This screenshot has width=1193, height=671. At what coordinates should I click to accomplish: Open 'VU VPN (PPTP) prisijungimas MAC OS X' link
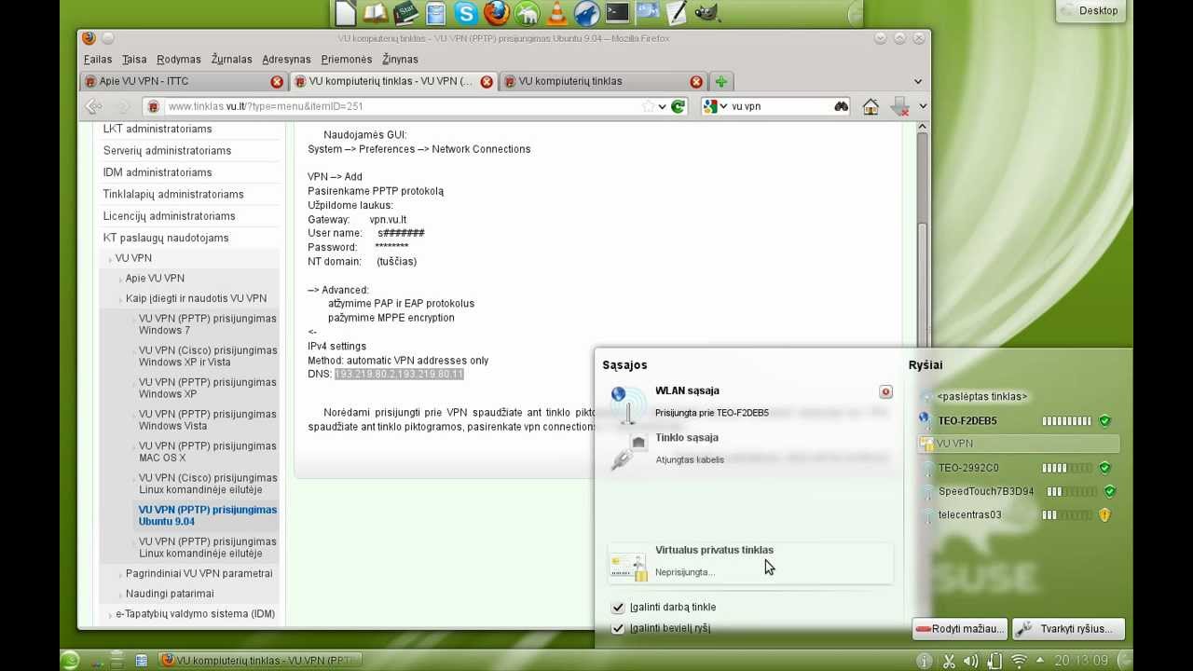[208, 452]
